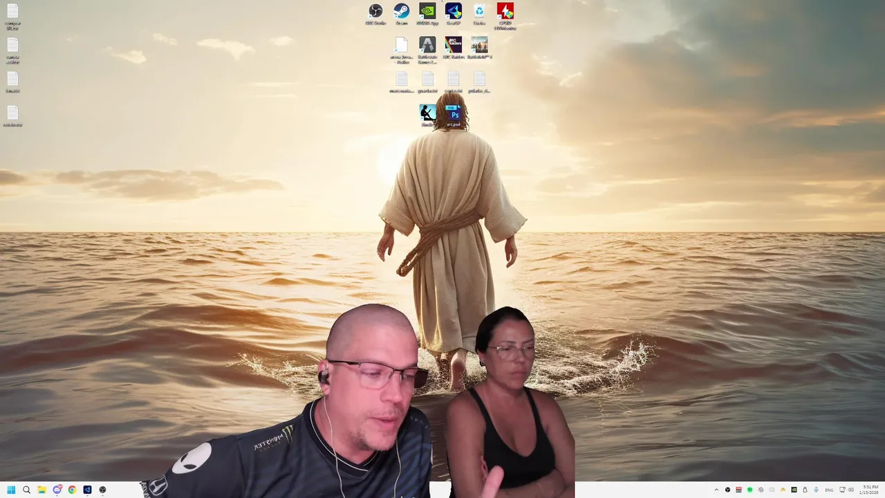Click the red striped tray icon

point(738,490)
